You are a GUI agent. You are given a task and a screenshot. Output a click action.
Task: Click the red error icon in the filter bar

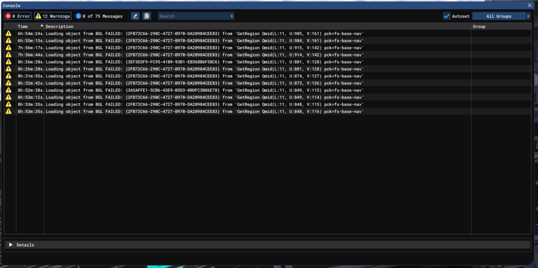coord(8,16)
